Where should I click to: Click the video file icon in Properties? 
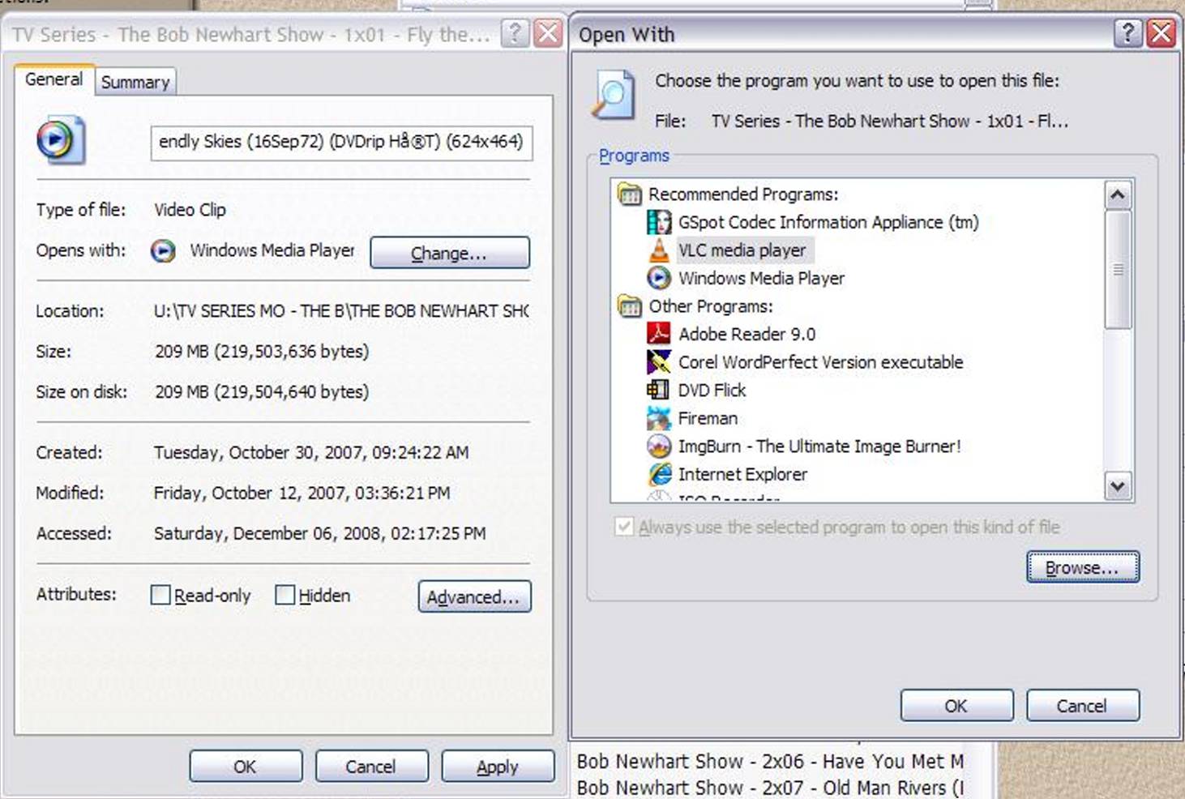(61, 140)
